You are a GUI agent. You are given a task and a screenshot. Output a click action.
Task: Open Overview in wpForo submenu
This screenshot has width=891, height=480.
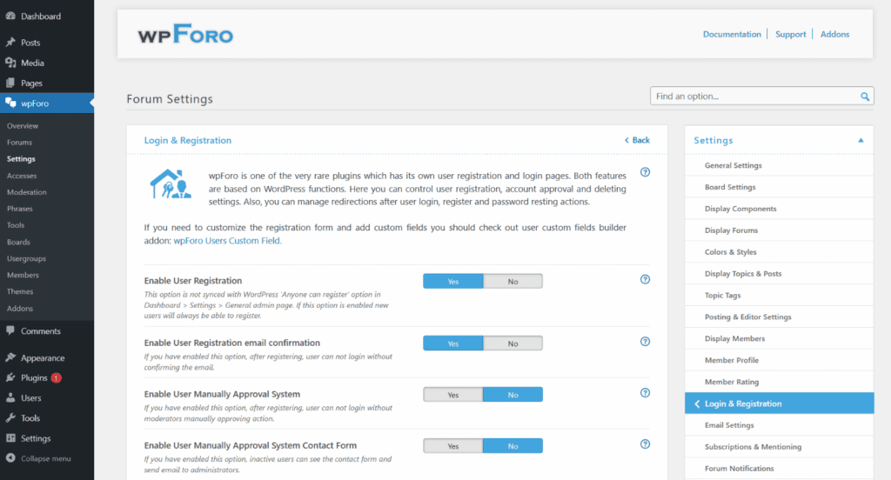23,125
